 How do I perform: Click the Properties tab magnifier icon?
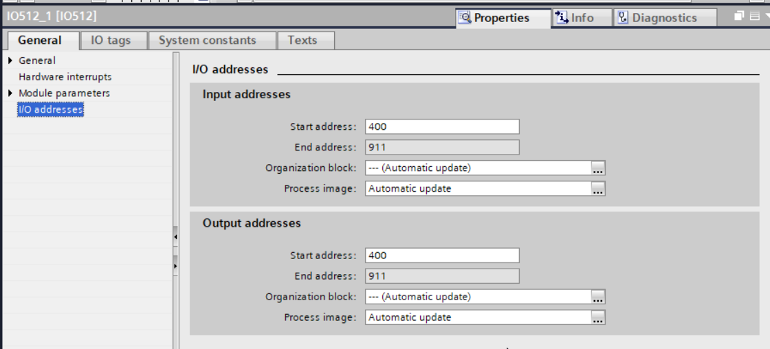click(465, 18)
